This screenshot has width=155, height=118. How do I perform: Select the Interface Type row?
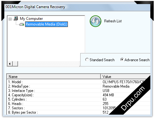(78, 91)
